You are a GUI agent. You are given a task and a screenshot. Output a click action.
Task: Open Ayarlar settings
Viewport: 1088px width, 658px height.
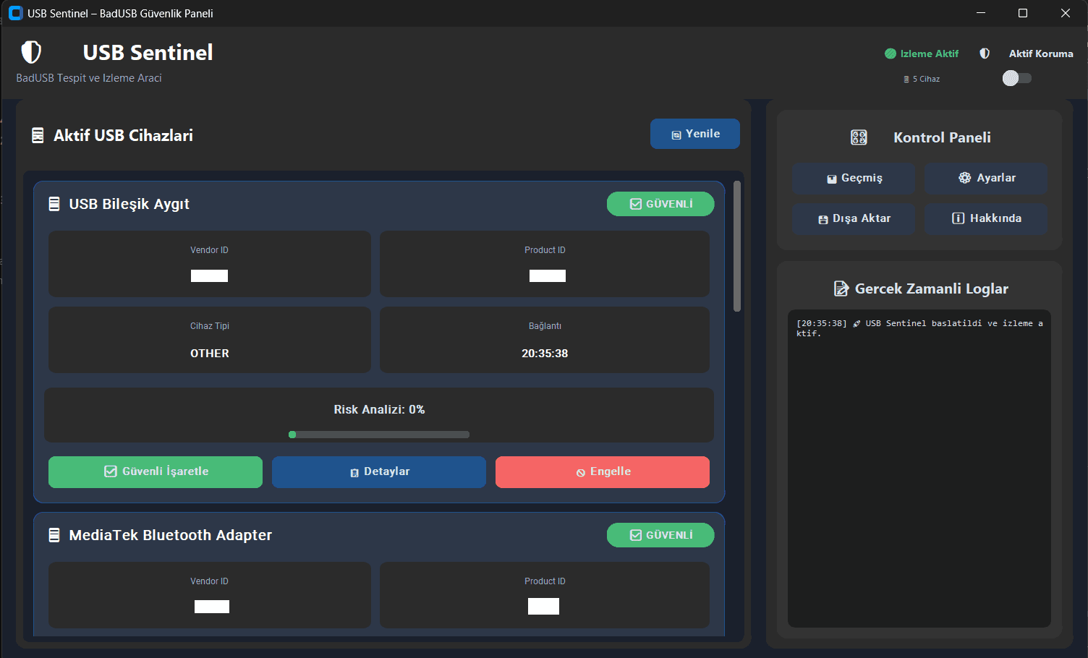(986, 178)
